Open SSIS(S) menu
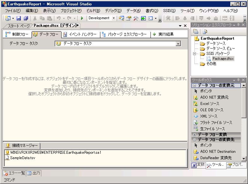Viewport: 248px width, 184px height. coord(169,11)
